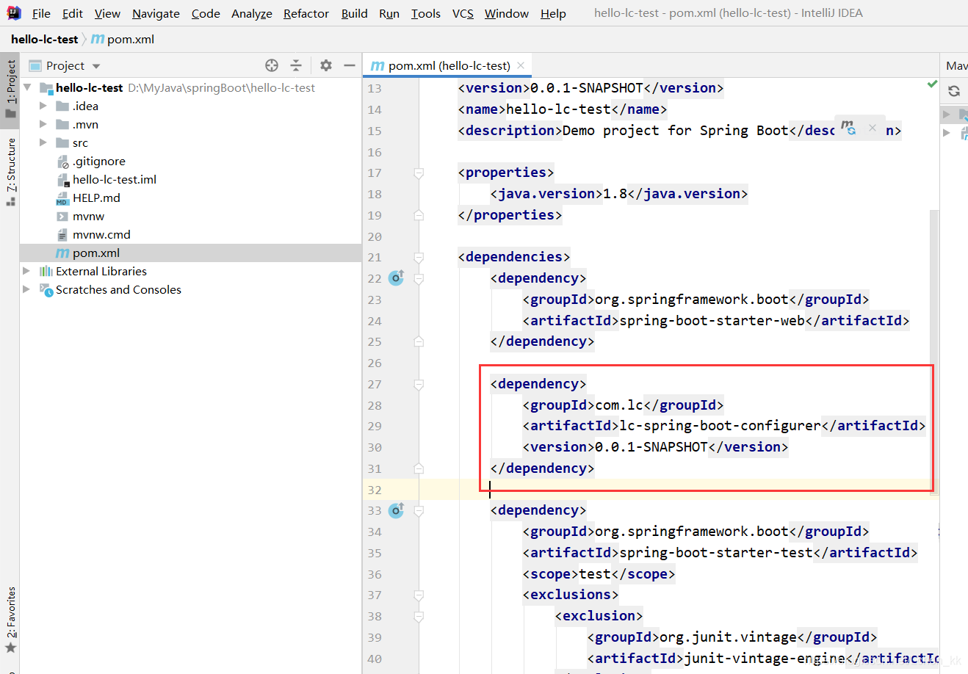
Task: Click on lc-spring-boot-configurer artifactId text
Action: click(720, 426)
